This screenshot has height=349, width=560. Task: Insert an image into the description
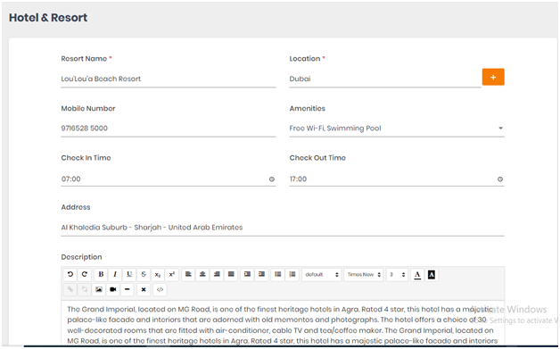pyautogui.click(x=99, y=289)
